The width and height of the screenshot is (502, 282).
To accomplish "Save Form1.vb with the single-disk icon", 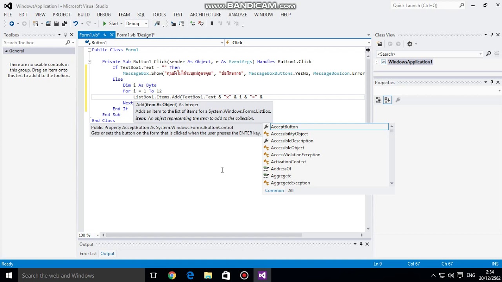I will click(56, 24).
